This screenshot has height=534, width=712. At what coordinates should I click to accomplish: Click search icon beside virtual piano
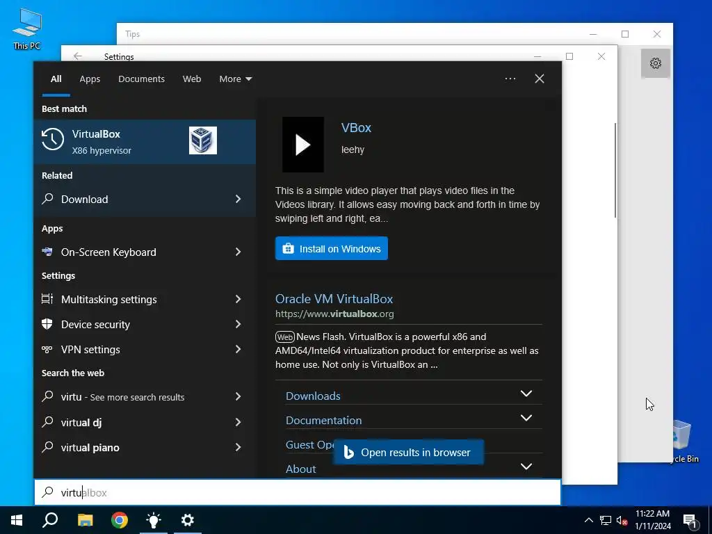coord(47,447)
